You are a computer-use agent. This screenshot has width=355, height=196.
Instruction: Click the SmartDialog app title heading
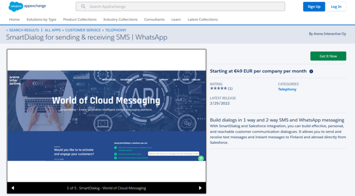pyautogui.click(x=87, y=37)
